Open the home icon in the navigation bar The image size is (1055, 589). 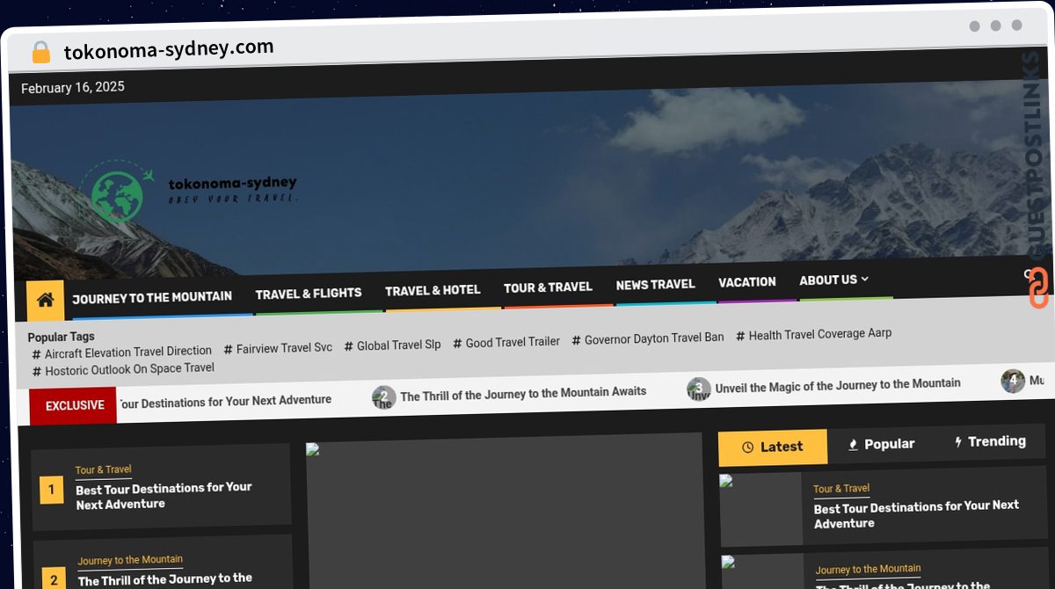coord(45,301)
